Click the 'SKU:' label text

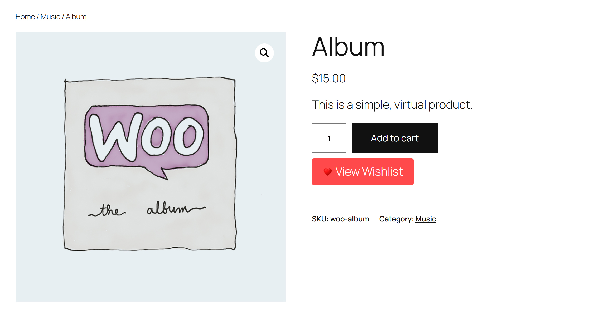320,219
